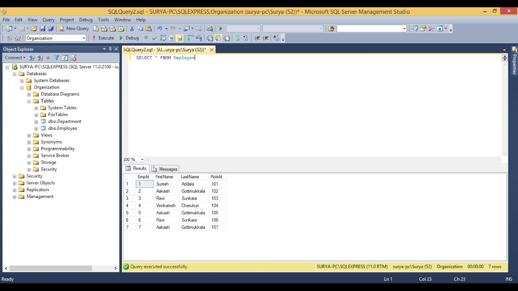
Task: Click the Execute button
Action: coord(103,38)
